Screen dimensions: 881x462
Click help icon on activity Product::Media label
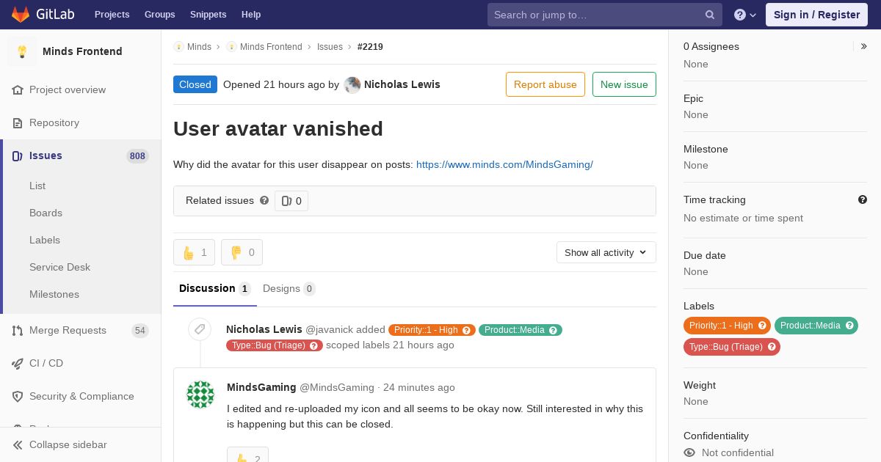(554, 330)
